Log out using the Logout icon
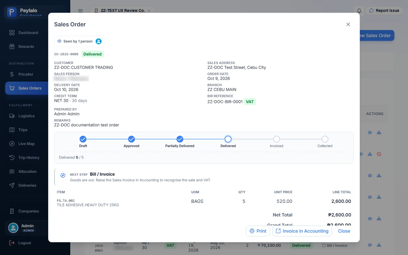The image size is (408, 255). [12, 243]
